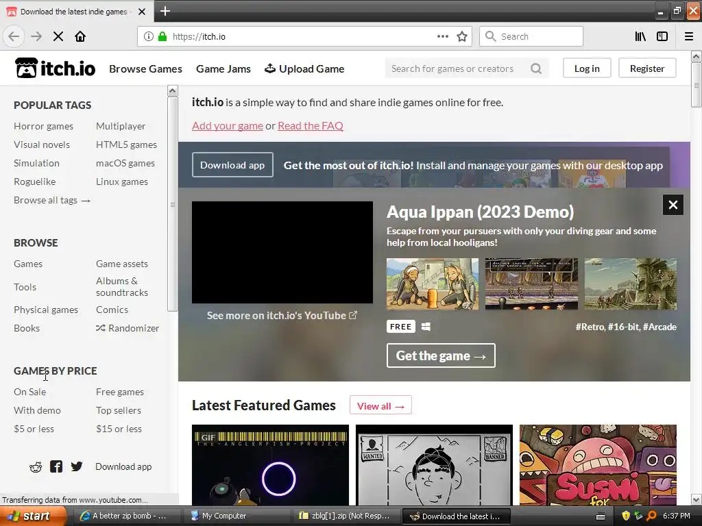The height and width of the screenshot is (526, 702).
Task: Click the Register button
Action: [647, 68]
